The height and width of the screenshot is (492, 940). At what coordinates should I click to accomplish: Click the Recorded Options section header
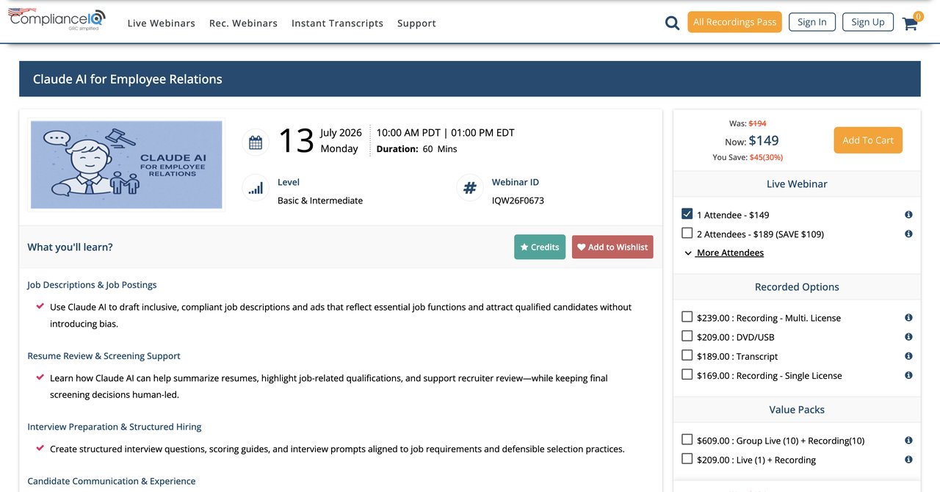(797, 287)
